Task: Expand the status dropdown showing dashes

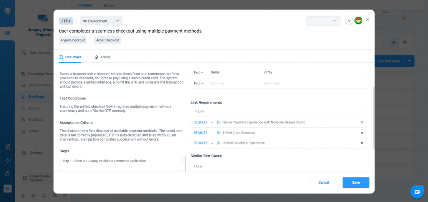Action: pos(324,21)
